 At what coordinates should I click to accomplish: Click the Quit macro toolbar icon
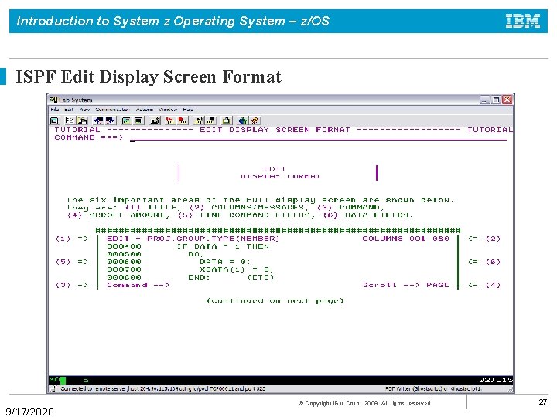click(x=211, y=120)
